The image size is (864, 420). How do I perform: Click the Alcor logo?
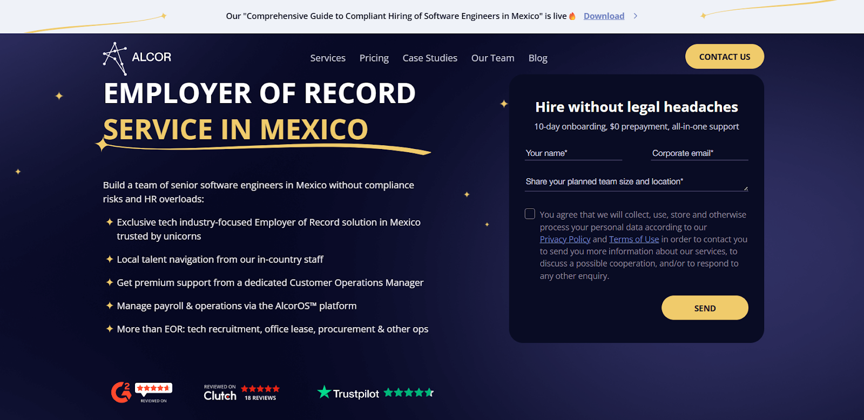point(137,58)
